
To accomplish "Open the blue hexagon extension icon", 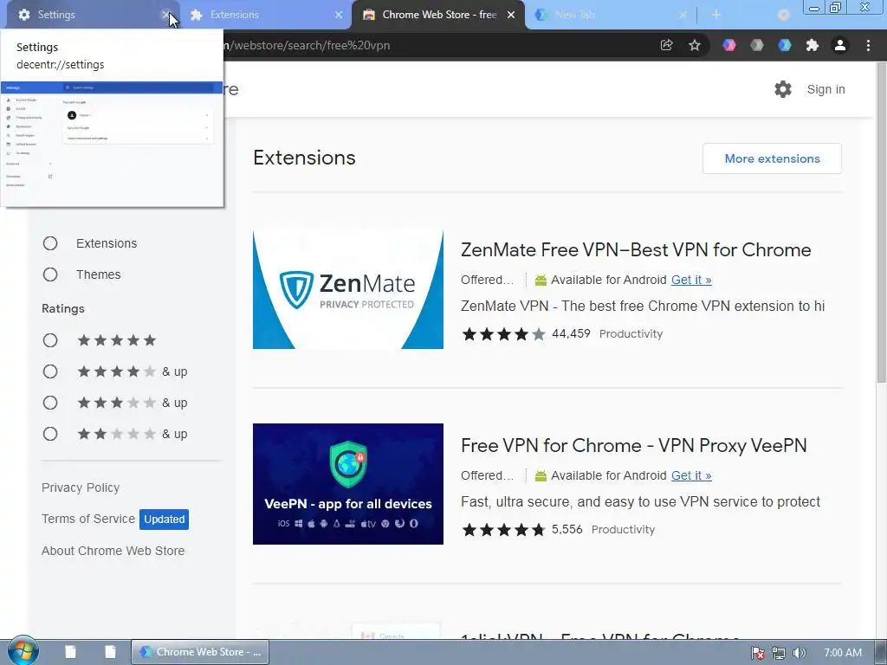I will [x=785, y=45].
